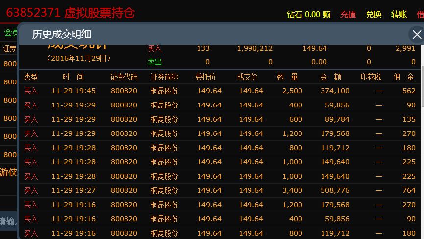
Task: Click the 会员 tab in the background window
Action: (11, 33)
